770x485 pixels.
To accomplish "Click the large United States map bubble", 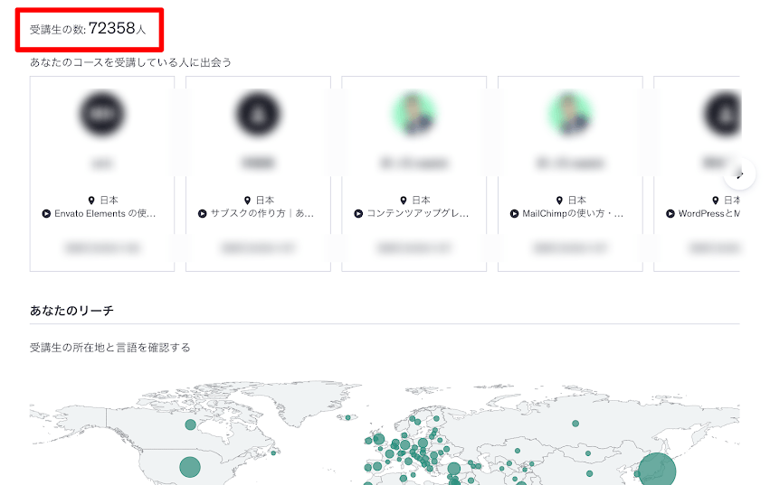I will tap(190, 467).
